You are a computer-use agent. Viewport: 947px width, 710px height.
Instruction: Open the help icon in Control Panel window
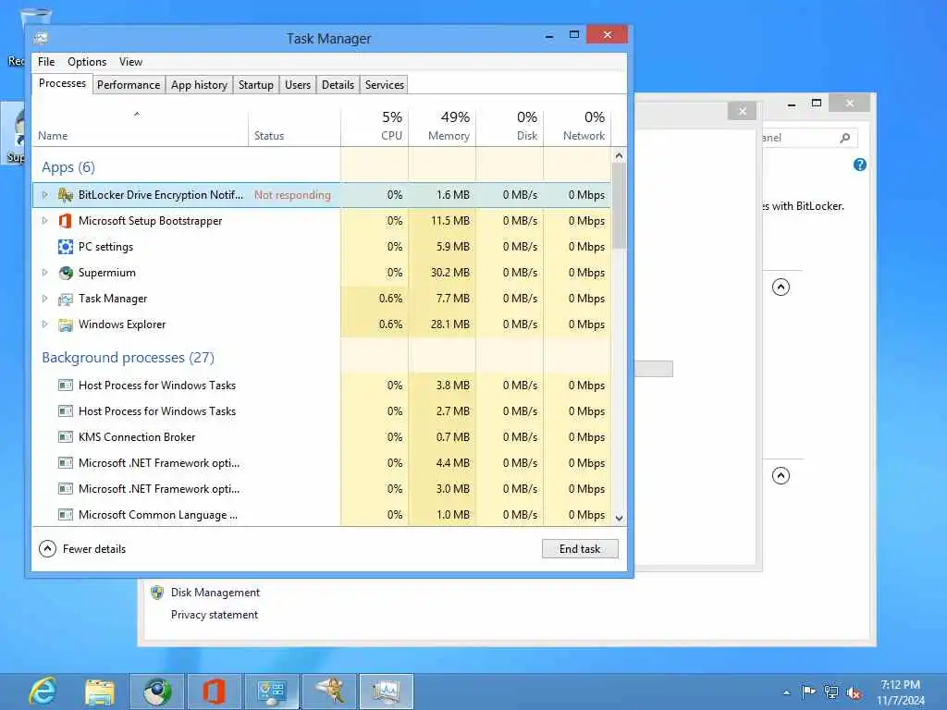pyautogui.click(x=860, y=165)
